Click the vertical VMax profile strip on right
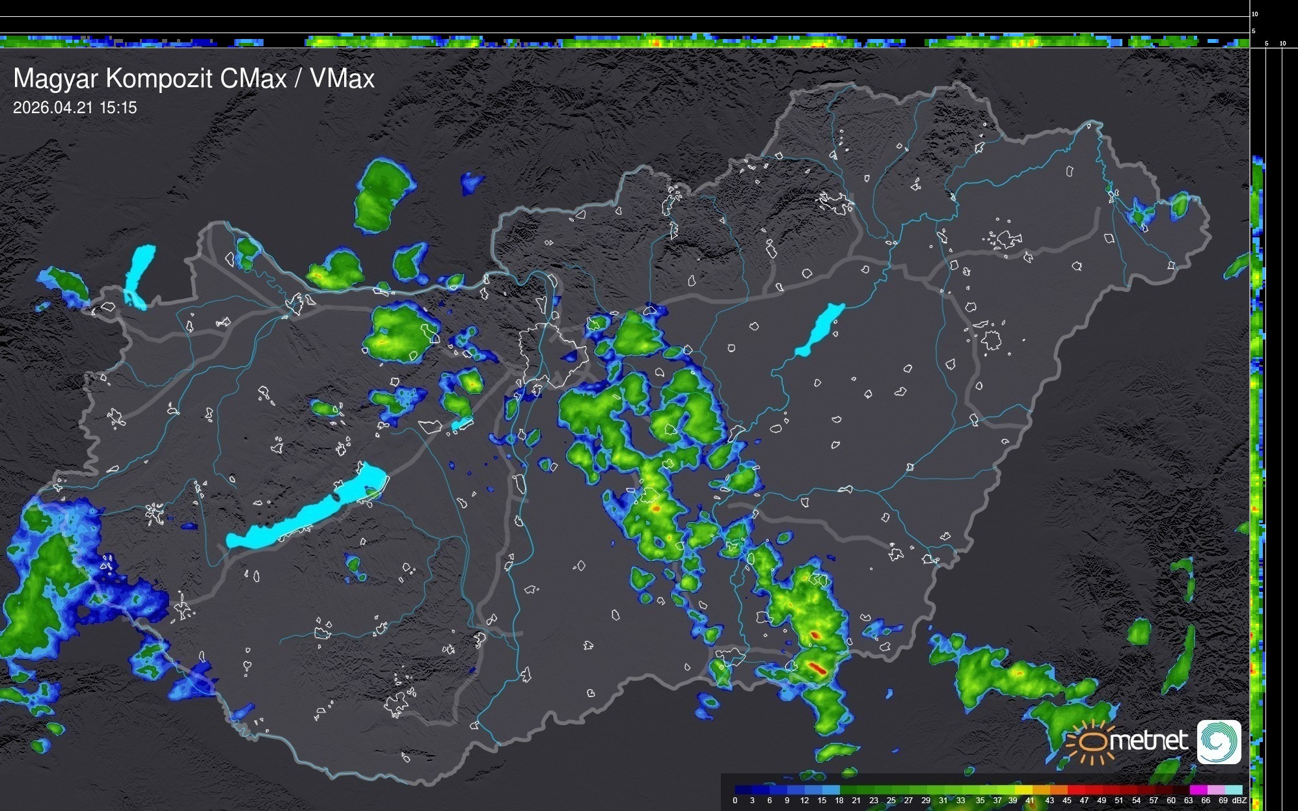 coord(1257,455)
